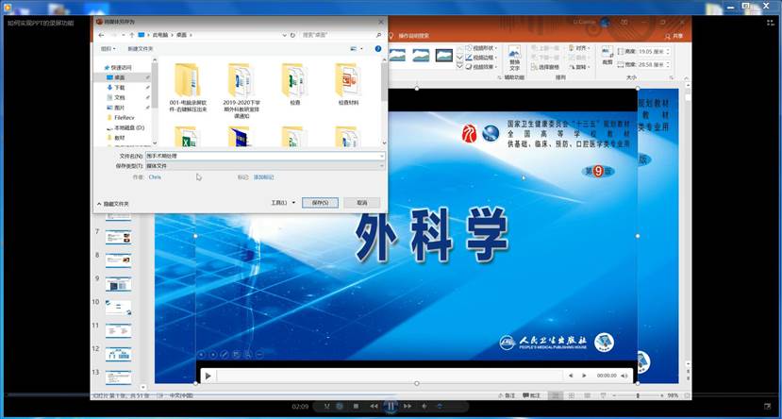
Task: Click 新建文件夹 button
Action: tap(141, 49)
